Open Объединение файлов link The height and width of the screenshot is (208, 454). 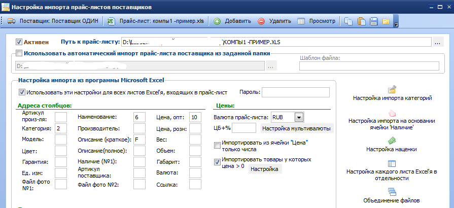click(x=392, y=200)
